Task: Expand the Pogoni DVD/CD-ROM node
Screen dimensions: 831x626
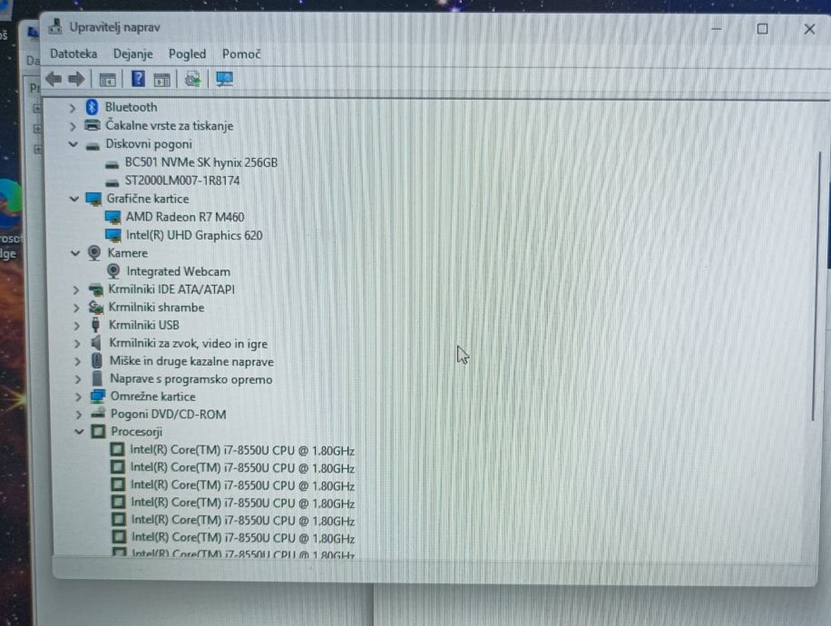Action: click(78, 415)
